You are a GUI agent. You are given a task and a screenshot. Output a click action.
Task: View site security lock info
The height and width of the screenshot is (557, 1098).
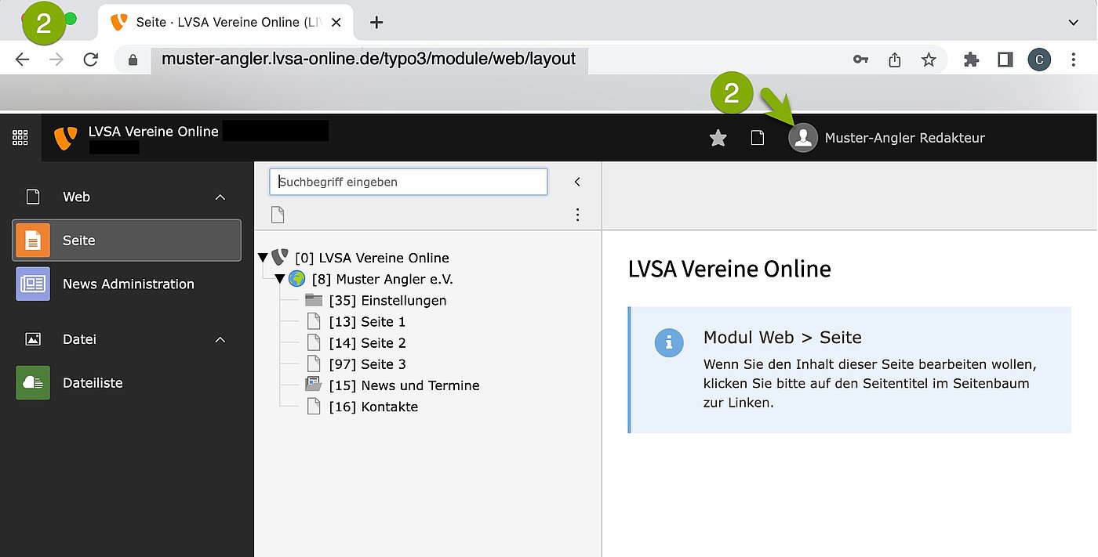133,60
